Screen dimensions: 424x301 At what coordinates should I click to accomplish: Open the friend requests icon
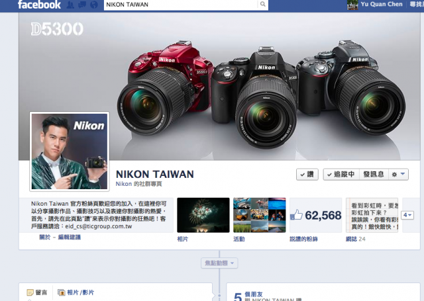(70, 5)
